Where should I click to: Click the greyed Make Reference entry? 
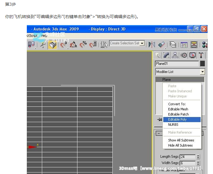point(180,132)
